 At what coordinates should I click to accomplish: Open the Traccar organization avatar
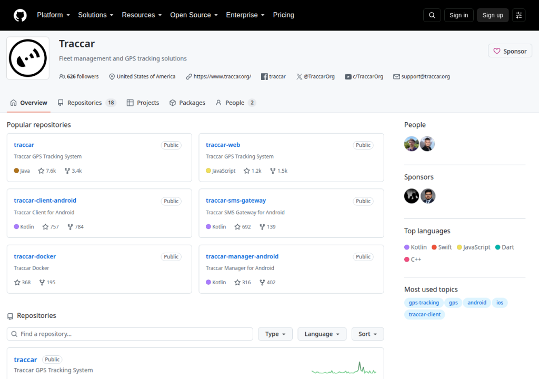tap(28, 58)
